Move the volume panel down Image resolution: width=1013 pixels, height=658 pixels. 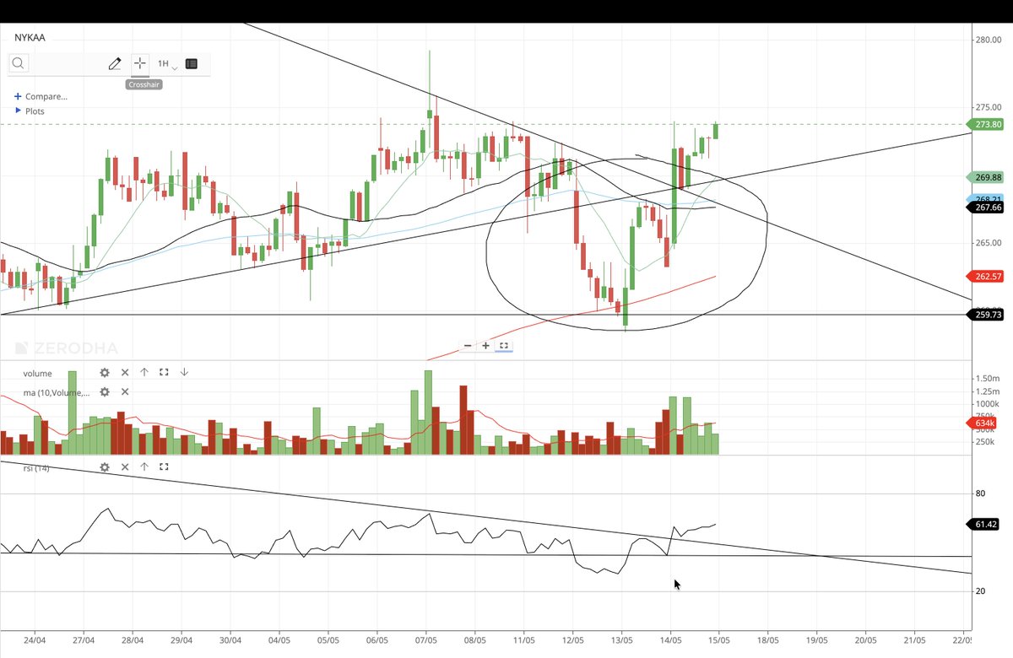(184, 372)
